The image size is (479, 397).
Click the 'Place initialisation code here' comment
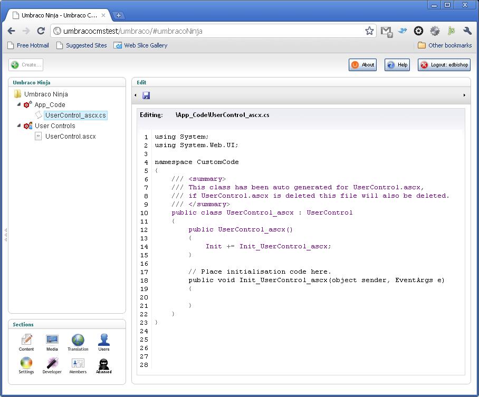tap(260, 272)
